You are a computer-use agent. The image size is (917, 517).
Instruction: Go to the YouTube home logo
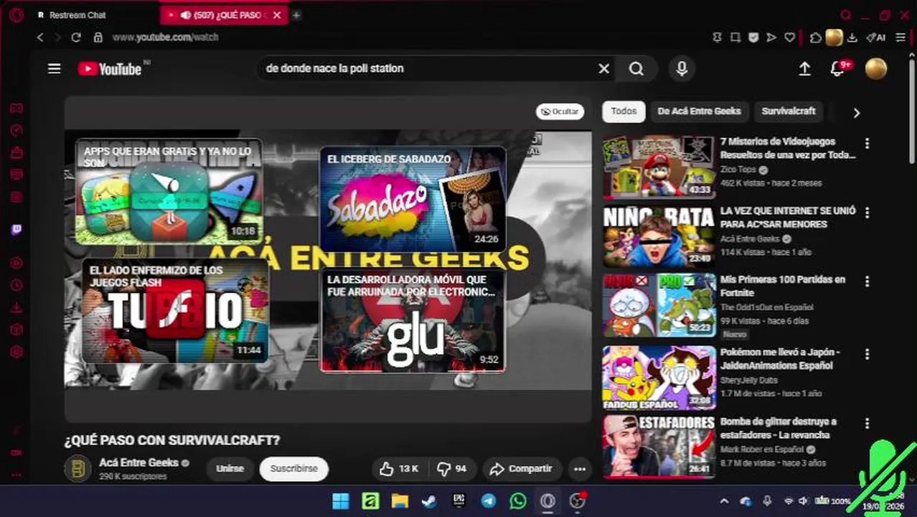click(110, 69)
